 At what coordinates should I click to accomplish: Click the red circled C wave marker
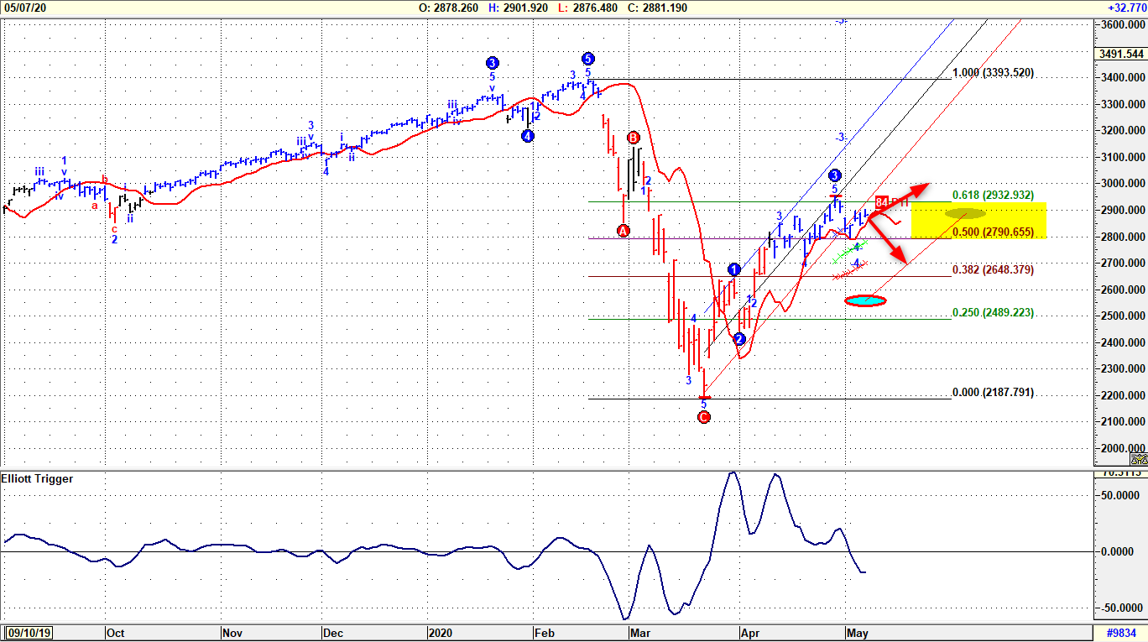click(x=704, y=417)
